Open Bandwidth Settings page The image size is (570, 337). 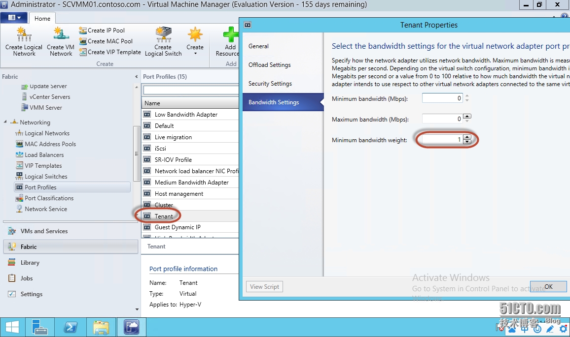tap(283, 102)
